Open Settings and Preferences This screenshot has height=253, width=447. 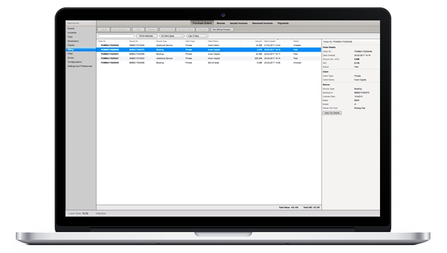pos(80,66)
